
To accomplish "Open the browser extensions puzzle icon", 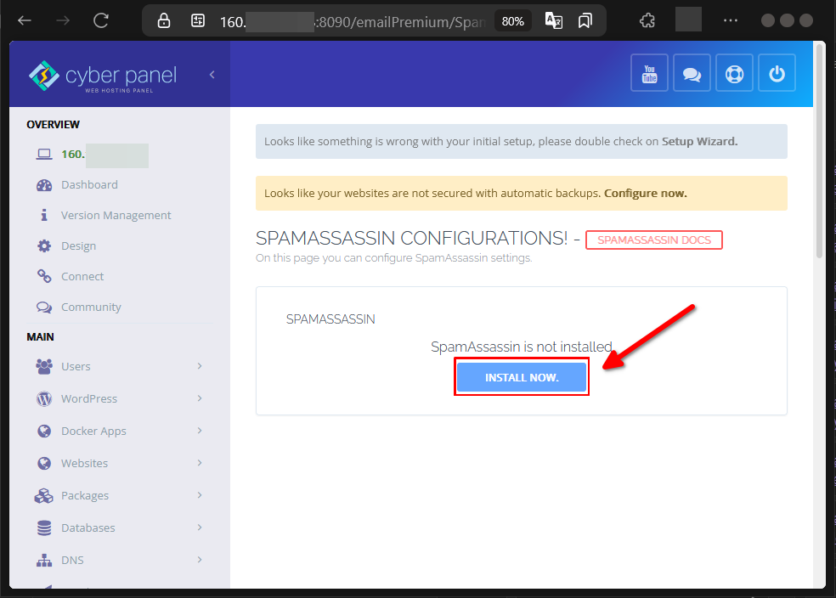I will pos(647,20).
